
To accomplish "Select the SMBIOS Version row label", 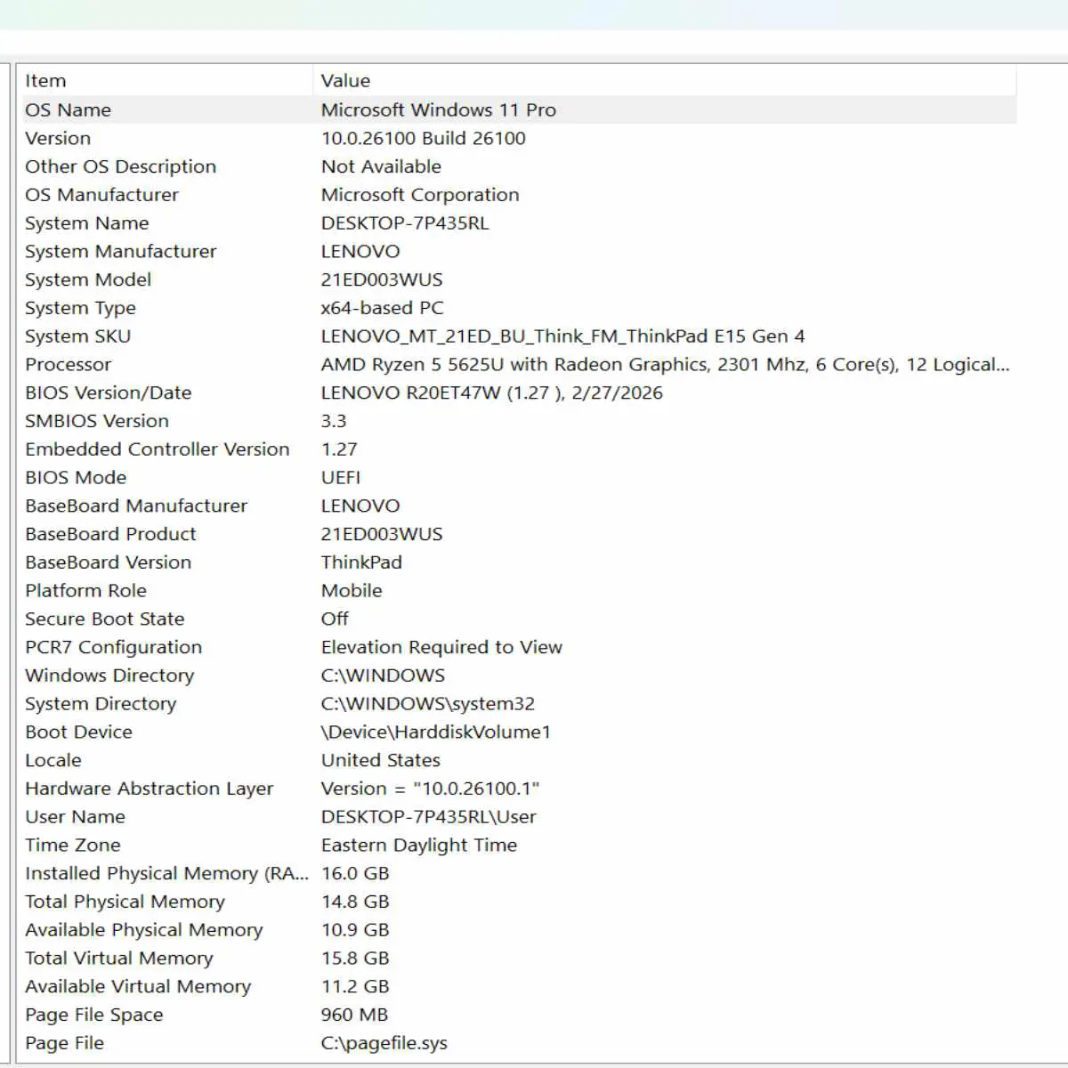I will [97, 421].
